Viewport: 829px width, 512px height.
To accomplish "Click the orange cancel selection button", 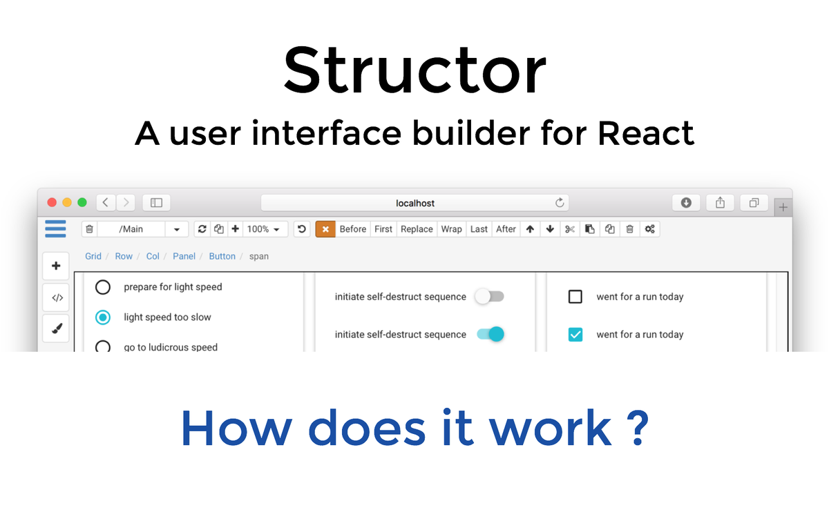I will [x=325, y=229].
